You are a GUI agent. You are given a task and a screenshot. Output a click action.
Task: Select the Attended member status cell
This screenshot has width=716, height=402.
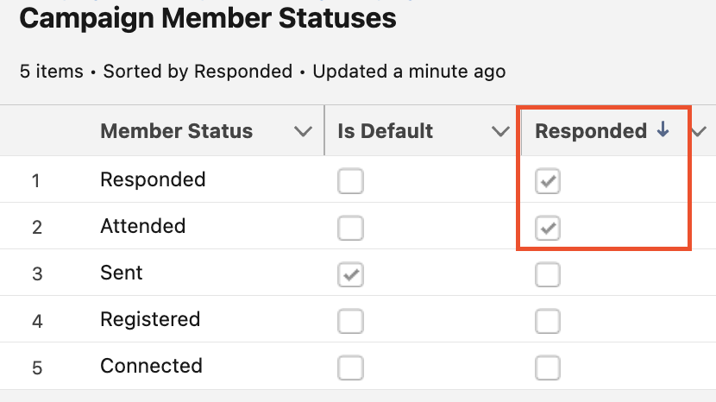143,226
